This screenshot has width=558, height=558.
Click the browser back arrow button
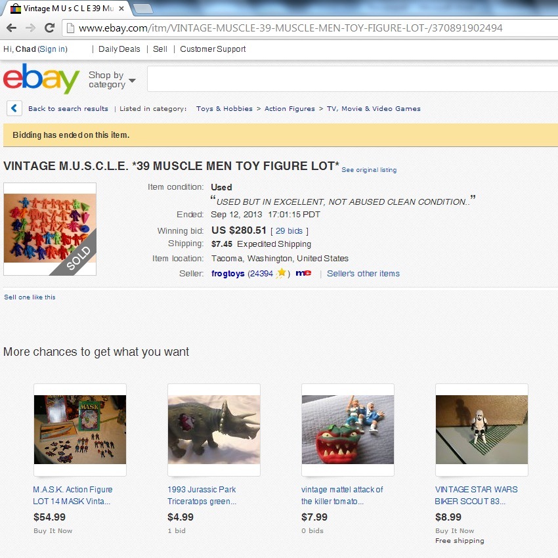coord(11,28)
